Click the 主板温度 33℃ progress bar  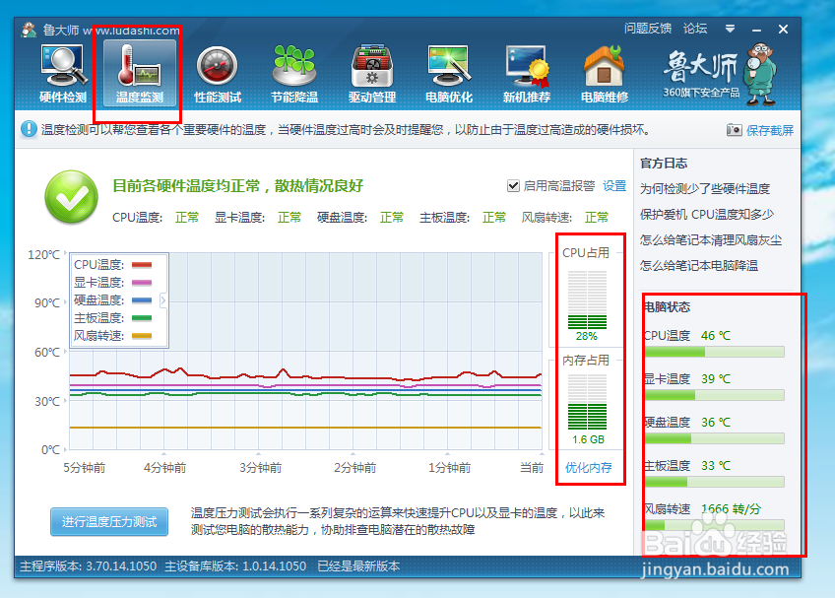(714, 482)
